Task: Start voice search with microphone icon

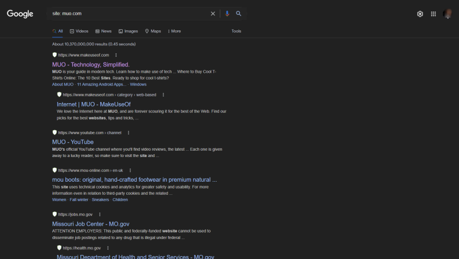Action: click(x=227, y=14)
